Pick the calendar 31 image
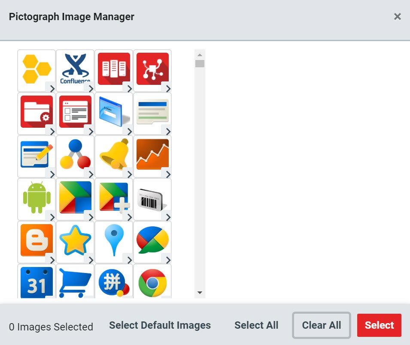Viewport: 410px width, 345px height. point(36,282)
